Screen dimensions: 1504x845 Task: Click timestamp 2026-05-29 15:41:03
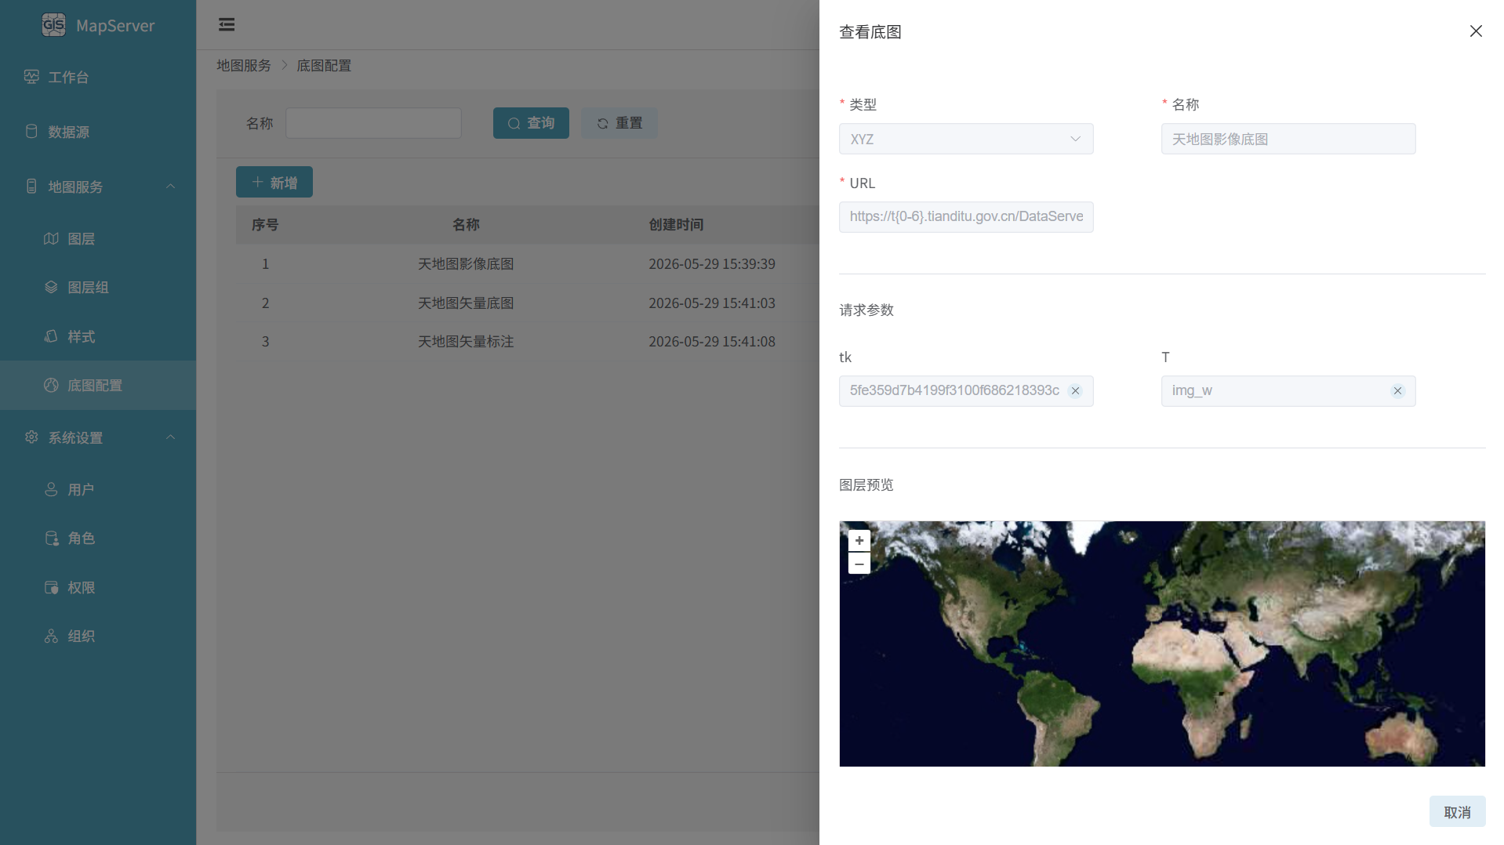click(712, 303)
